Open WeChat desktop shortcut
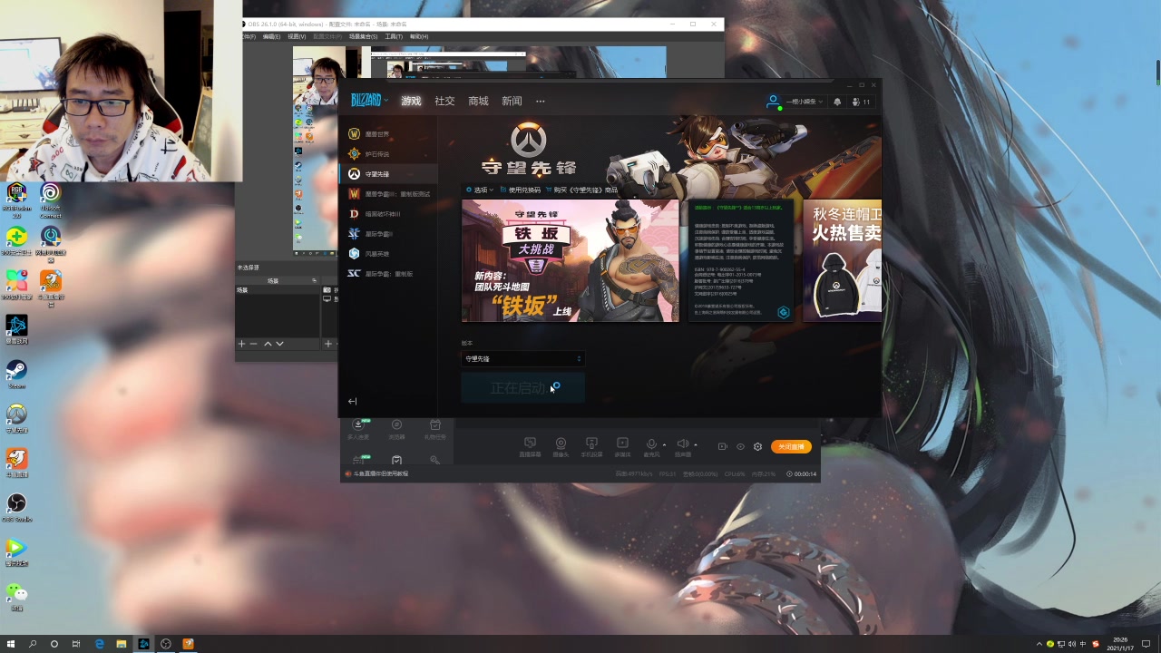 [16, 597]
